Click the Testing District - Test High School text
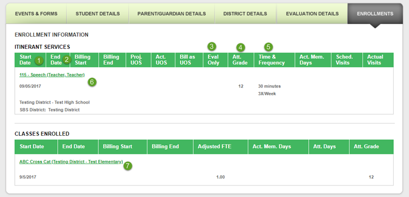 pos(55,102)
